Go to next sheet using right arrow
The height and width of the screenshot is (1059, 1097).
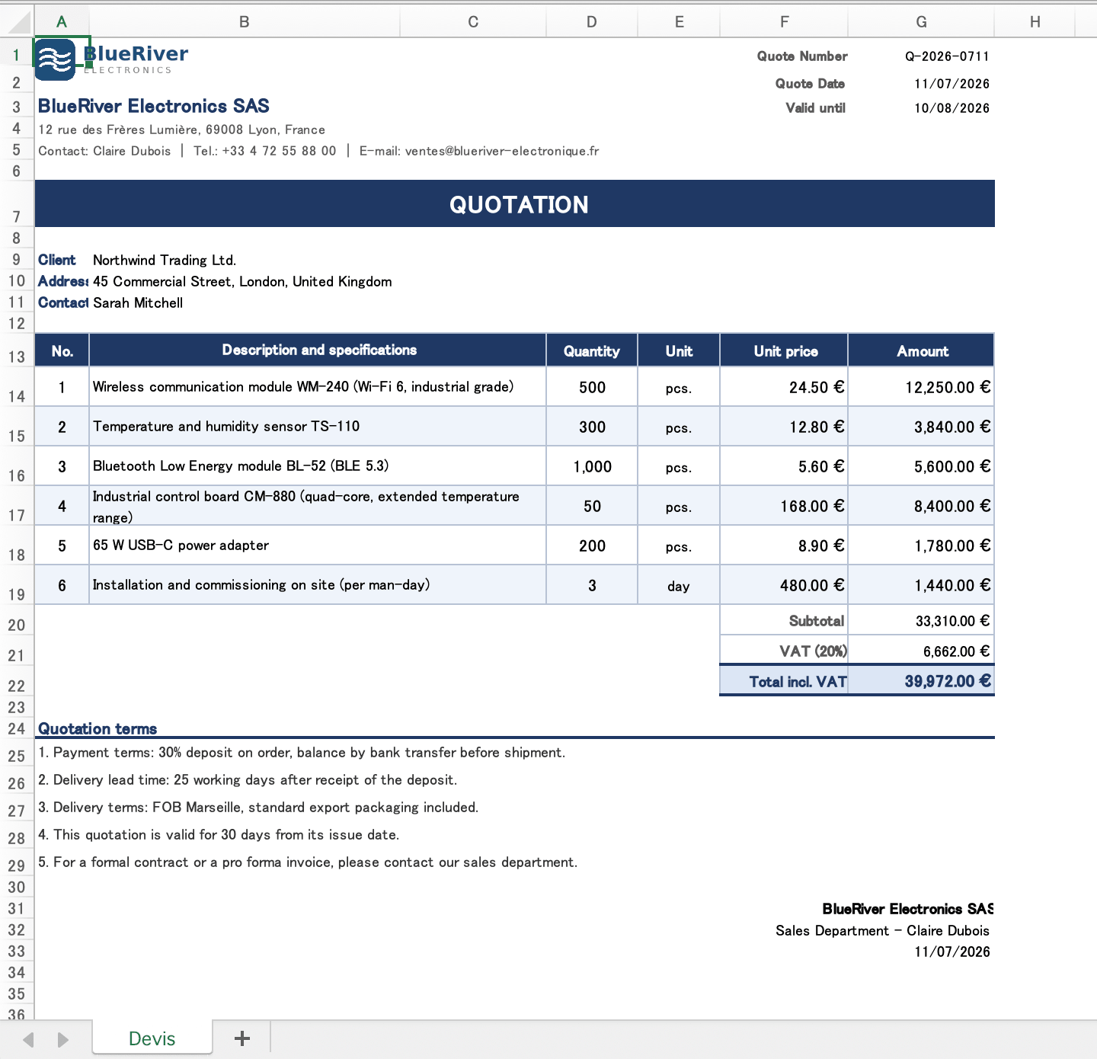click(x=62, y=1039)
